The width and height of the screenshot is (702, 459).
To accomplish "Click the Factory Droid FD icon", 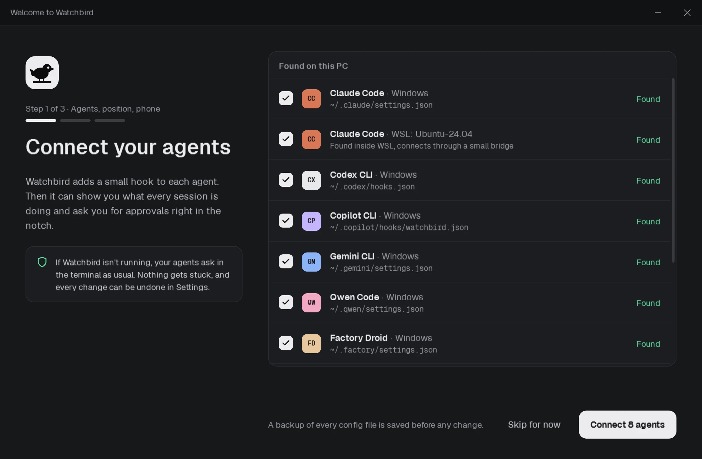I will tap(311, 343).
